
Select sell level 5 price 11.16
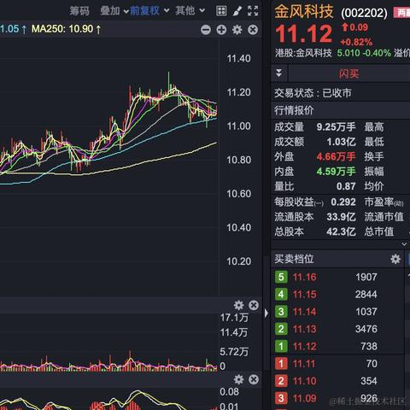(x=305, y=277)
